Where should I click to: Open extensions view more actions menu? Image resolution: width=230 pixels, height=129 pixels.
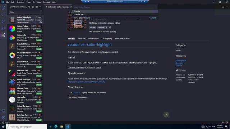(40, 7)
